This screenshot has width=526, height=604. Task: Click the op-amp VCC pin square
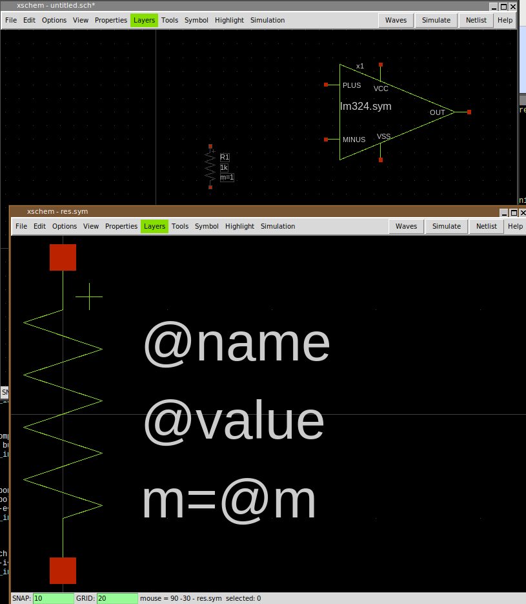(381, 65)
